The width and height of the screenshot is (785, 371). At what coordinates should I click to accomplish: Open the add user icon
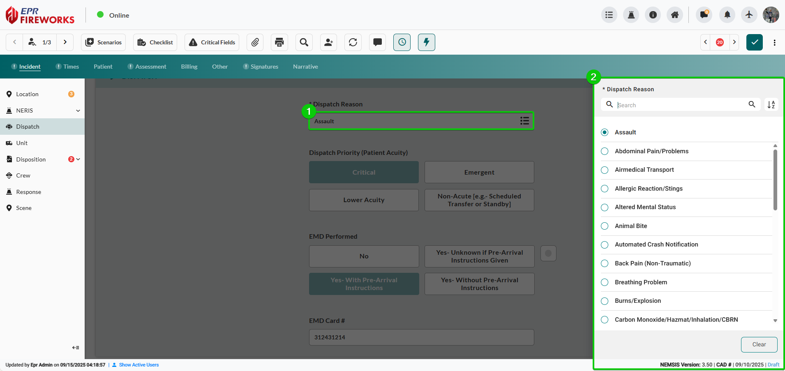(x=328, y=42)
